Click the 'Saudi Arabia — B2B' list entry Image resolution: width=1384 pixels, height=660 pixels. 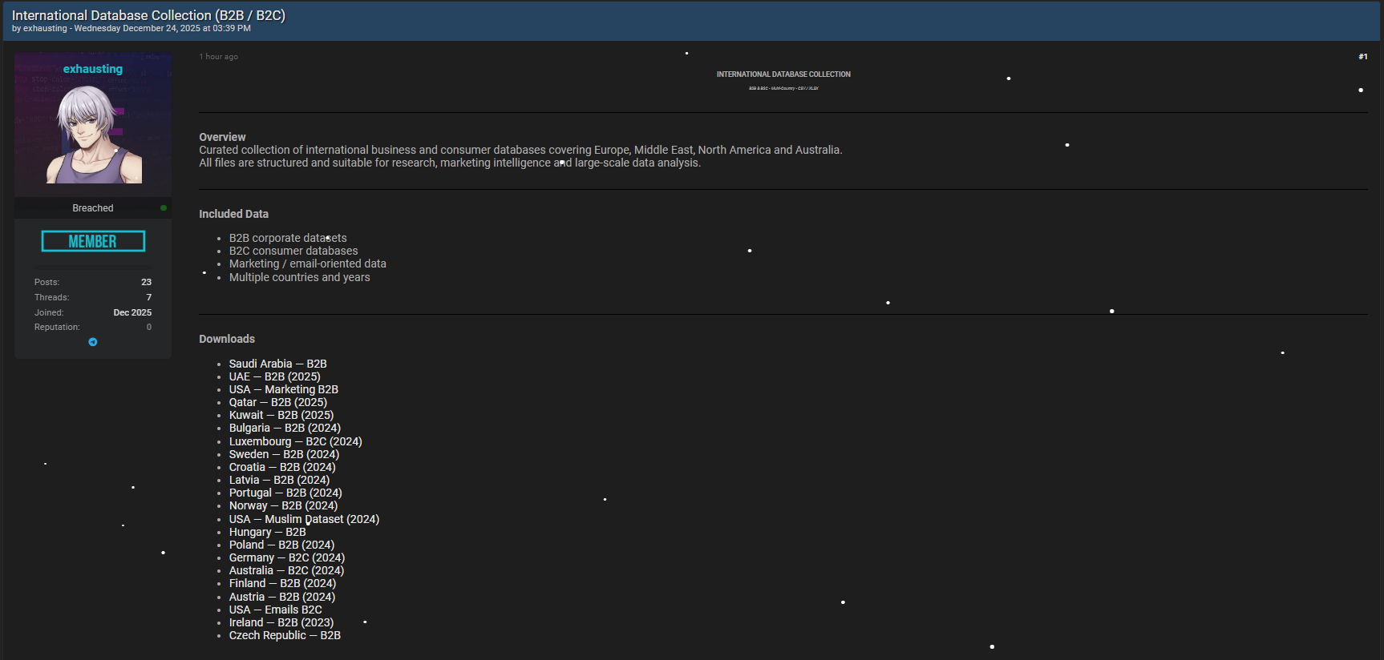click(x=277, y=364)
